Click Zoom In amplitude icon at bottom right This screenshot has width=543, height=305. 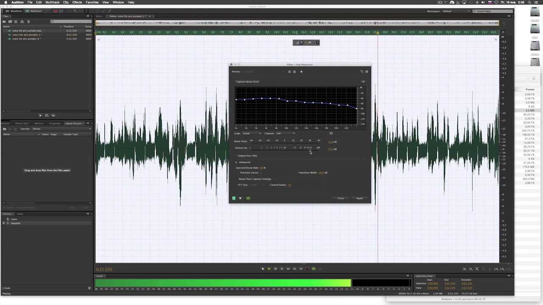tap(464, 269)
